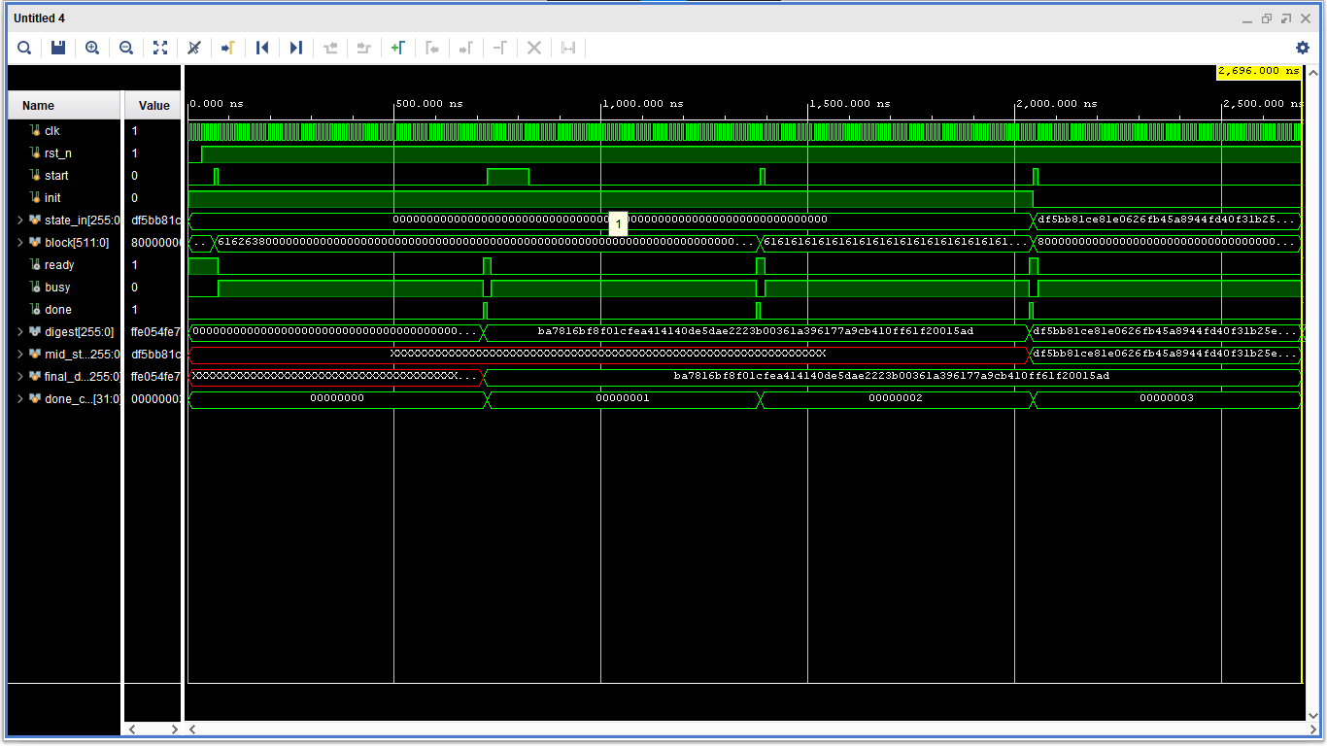Click state_in value df5bb81c in Value column
This screenshot has height=746, width=1327.
156,220
